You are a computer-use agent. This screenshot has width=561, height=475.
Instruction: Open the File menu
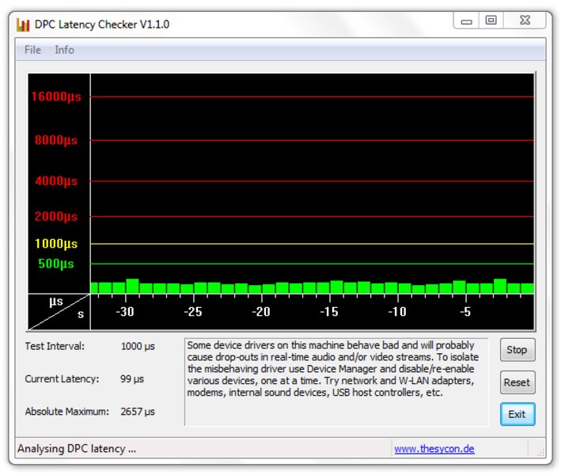[x=32, y=50]
